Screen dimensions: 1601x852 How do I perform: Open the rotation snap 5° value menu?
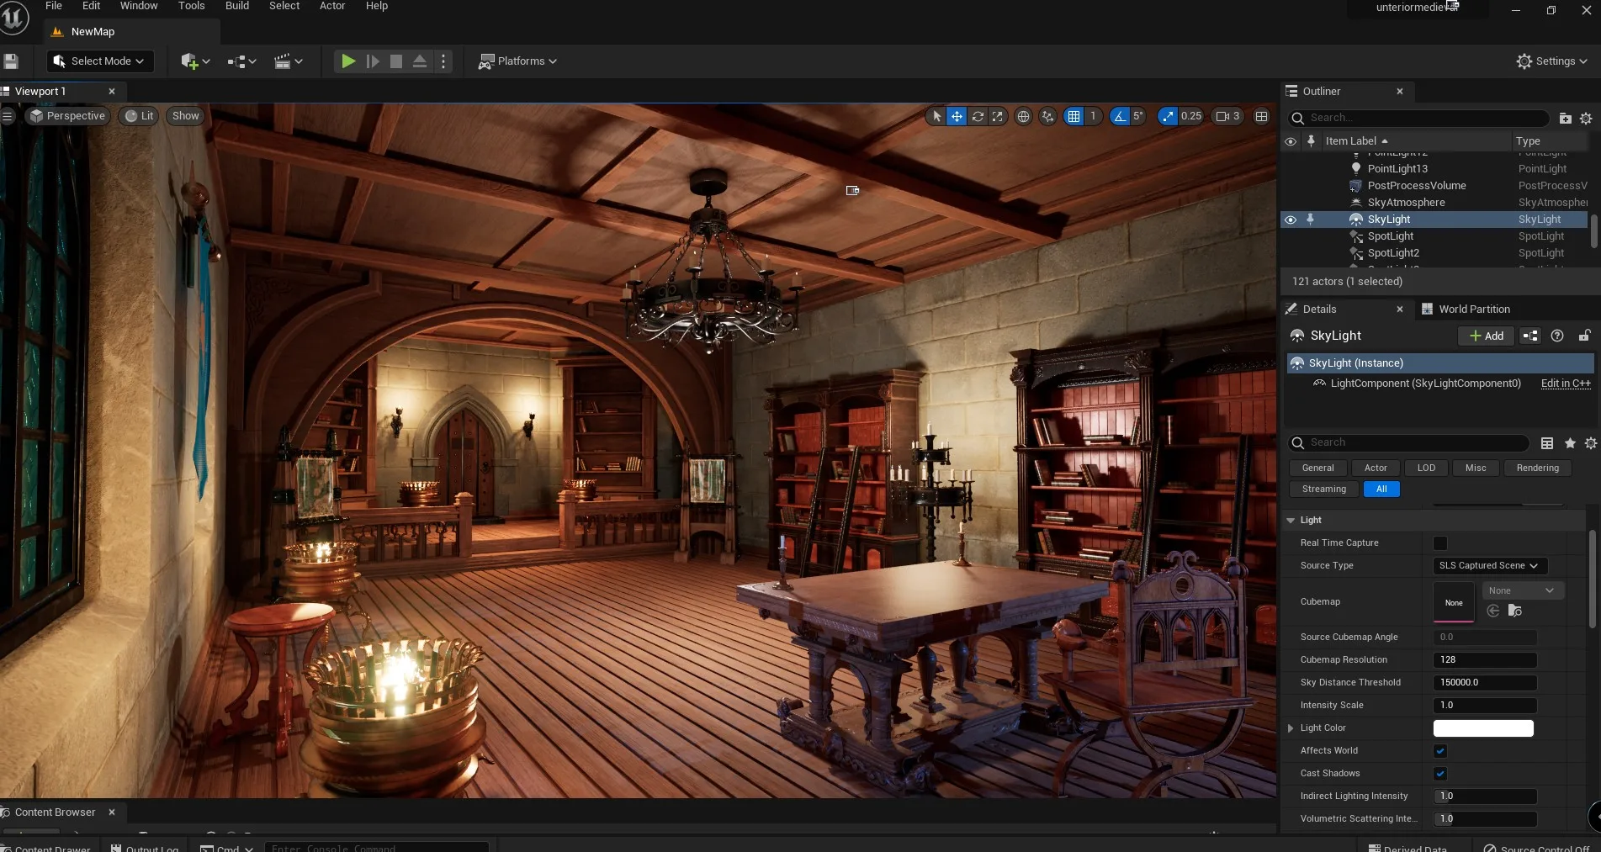coord(1138,117)
